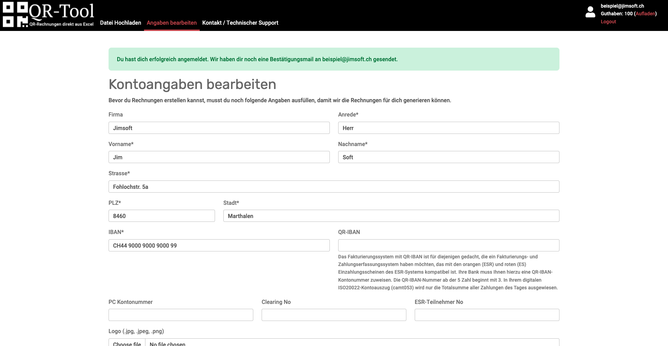Focus the PC Kontonummer field
Image resolution: width=668 pixels, height=346 pixels.
click(181, 315)
